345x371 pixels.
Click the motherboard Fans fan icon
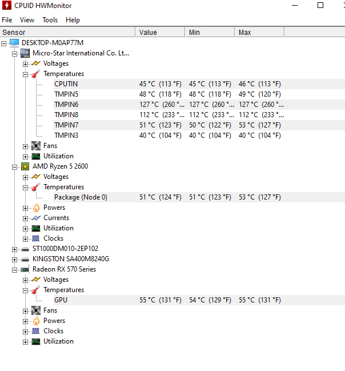tap(36, 146)
